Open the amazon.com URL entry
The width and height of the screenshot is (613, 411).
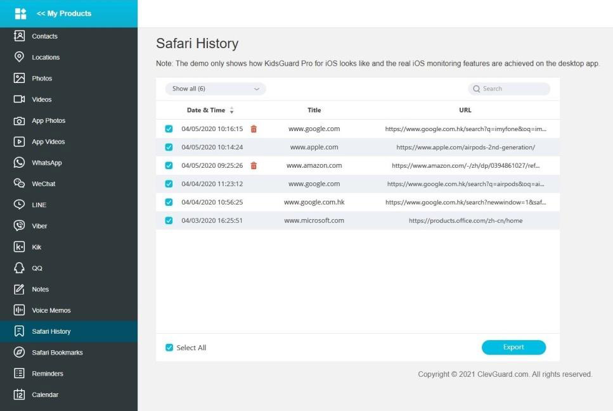[x=466, y=166]
